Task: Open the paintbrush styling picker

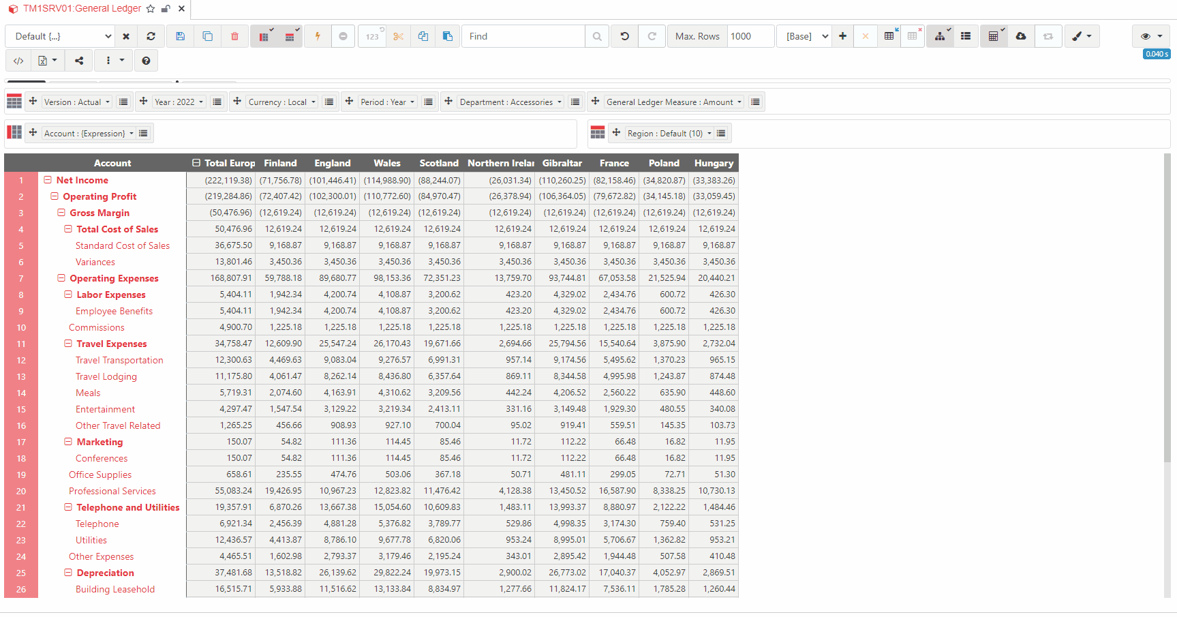Action: (1081, 35)
